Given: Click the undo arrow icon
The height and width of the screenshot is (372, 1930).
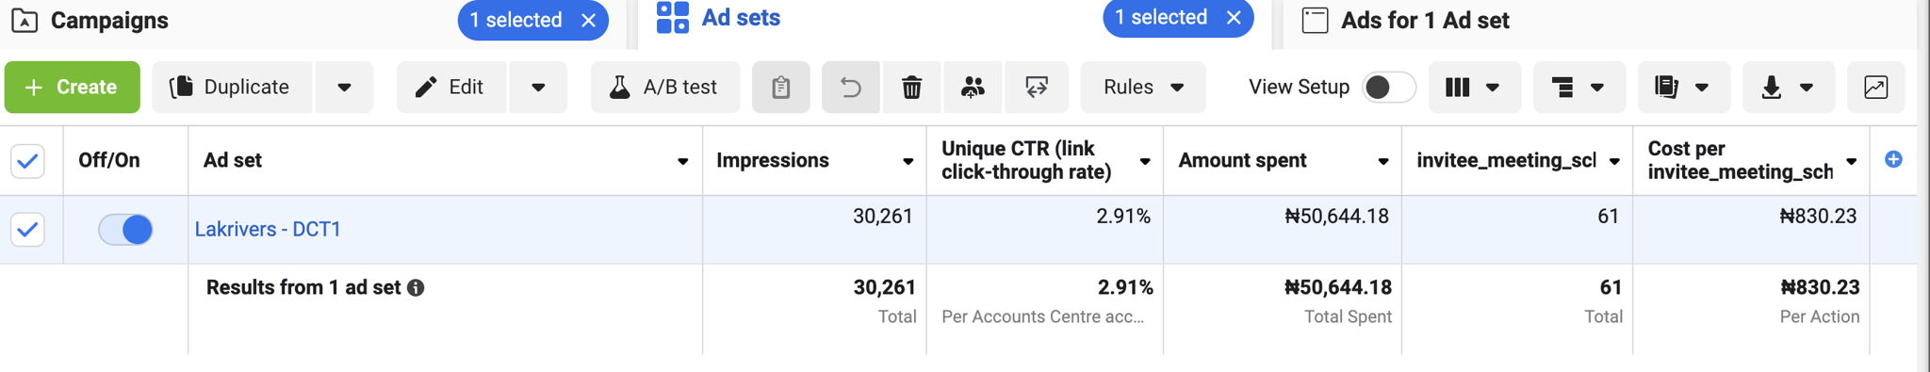Looking at the screenshot, I should [x=851, y=88].
